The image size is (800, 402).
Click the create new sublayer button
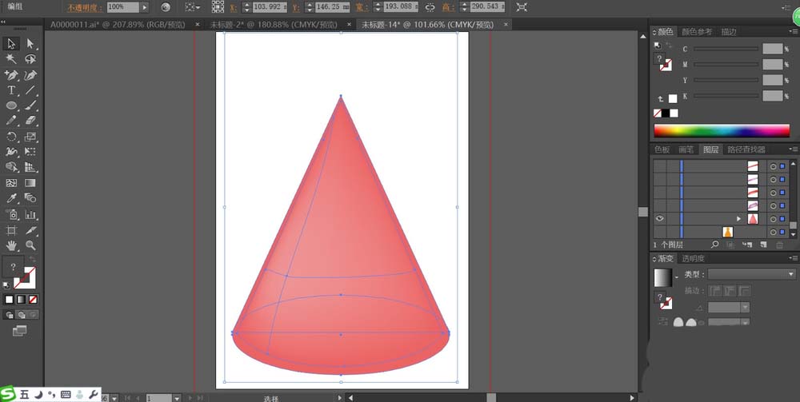tap(747, 245)
